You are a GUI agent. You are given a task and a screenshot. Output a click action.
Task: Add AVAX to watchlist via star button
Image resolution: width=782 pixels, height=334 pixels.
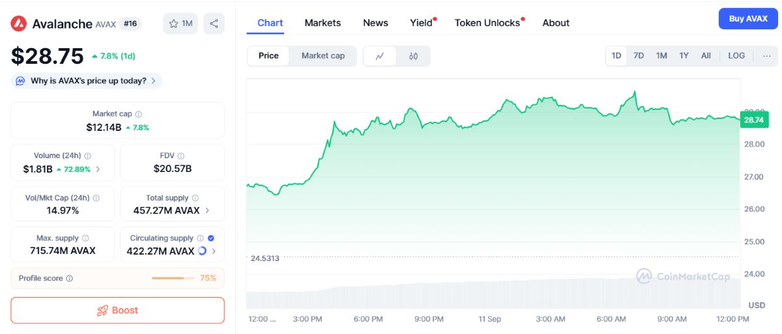(181, 23)
